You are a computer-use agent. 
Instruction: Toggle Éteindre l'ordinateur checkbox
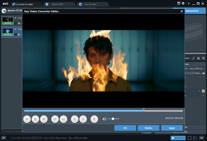[x=3, y=131]
